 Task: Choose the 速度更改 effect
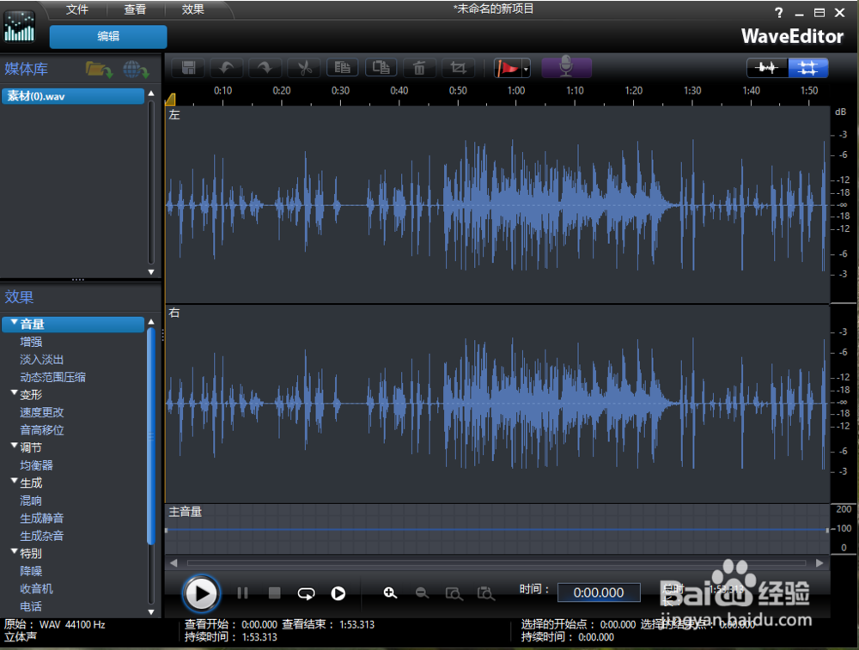(x=41, y=412)
